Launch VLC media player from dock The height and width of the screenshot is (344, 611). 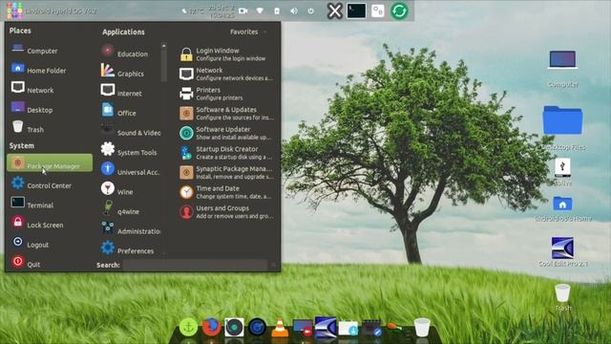click(280, 327)
